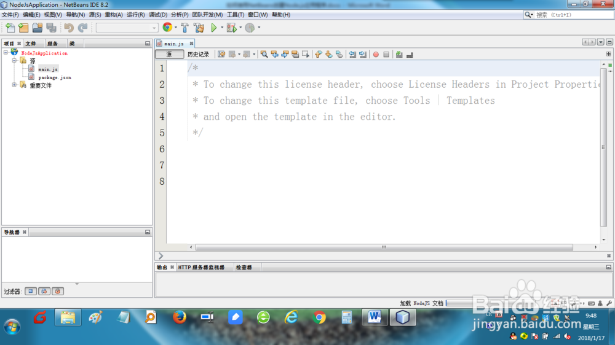Click the split editor button at top right
The image size is (615, 345).
coord(609,54)
